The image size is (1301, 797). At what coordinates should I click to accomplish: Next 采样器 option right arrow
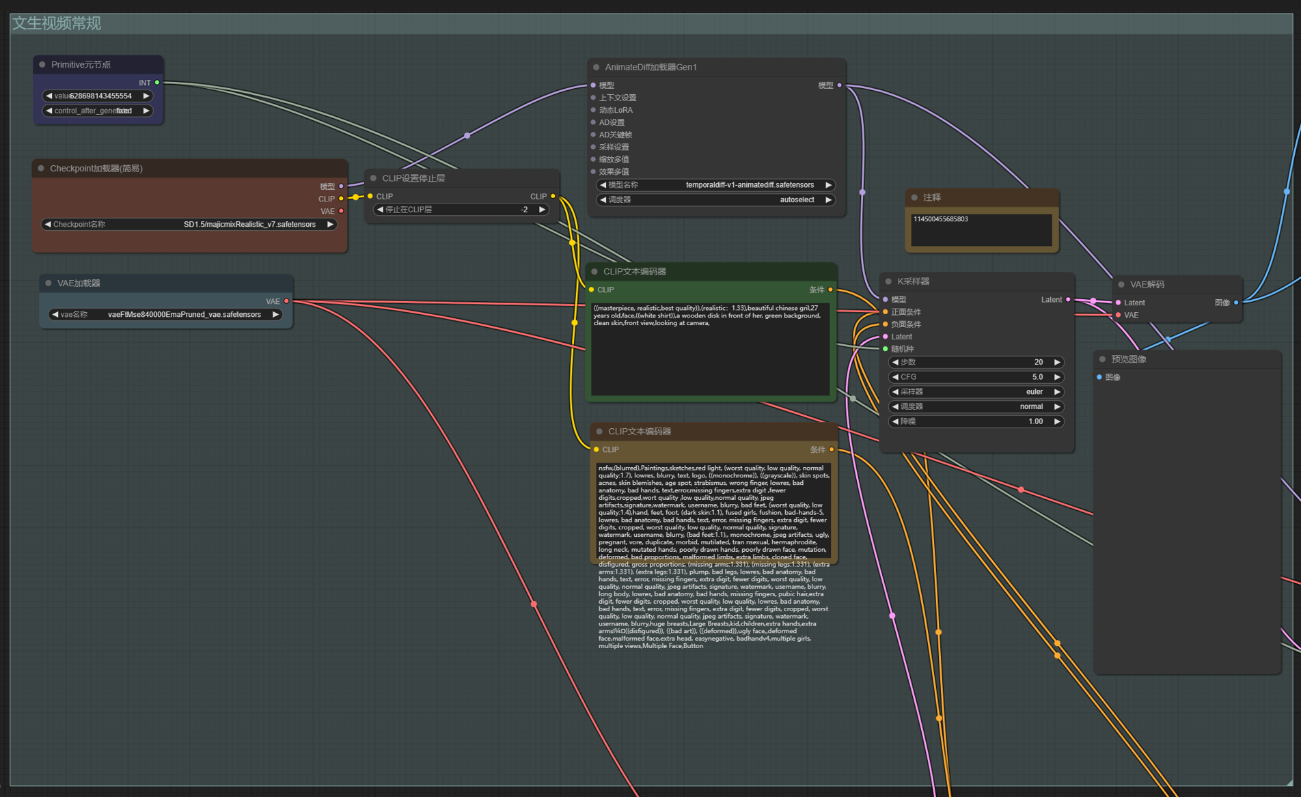(x=1057, y=392)
